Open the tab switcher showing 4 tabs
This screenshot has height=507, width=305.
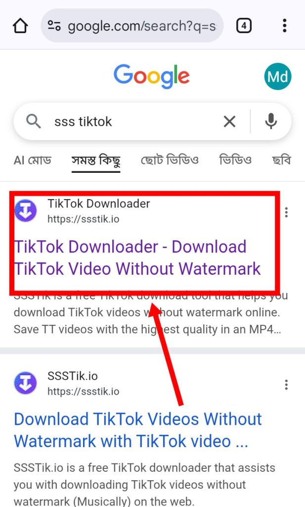(x=244, y=26)
